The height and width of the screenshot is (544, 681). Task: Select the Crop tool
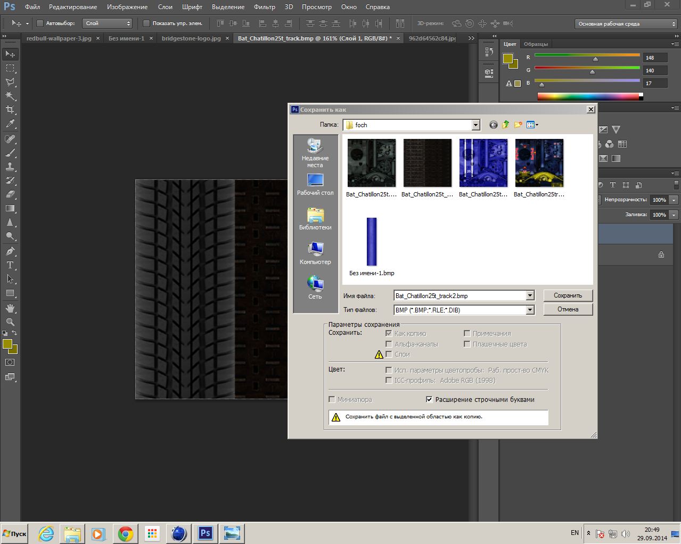pos(10,110)
